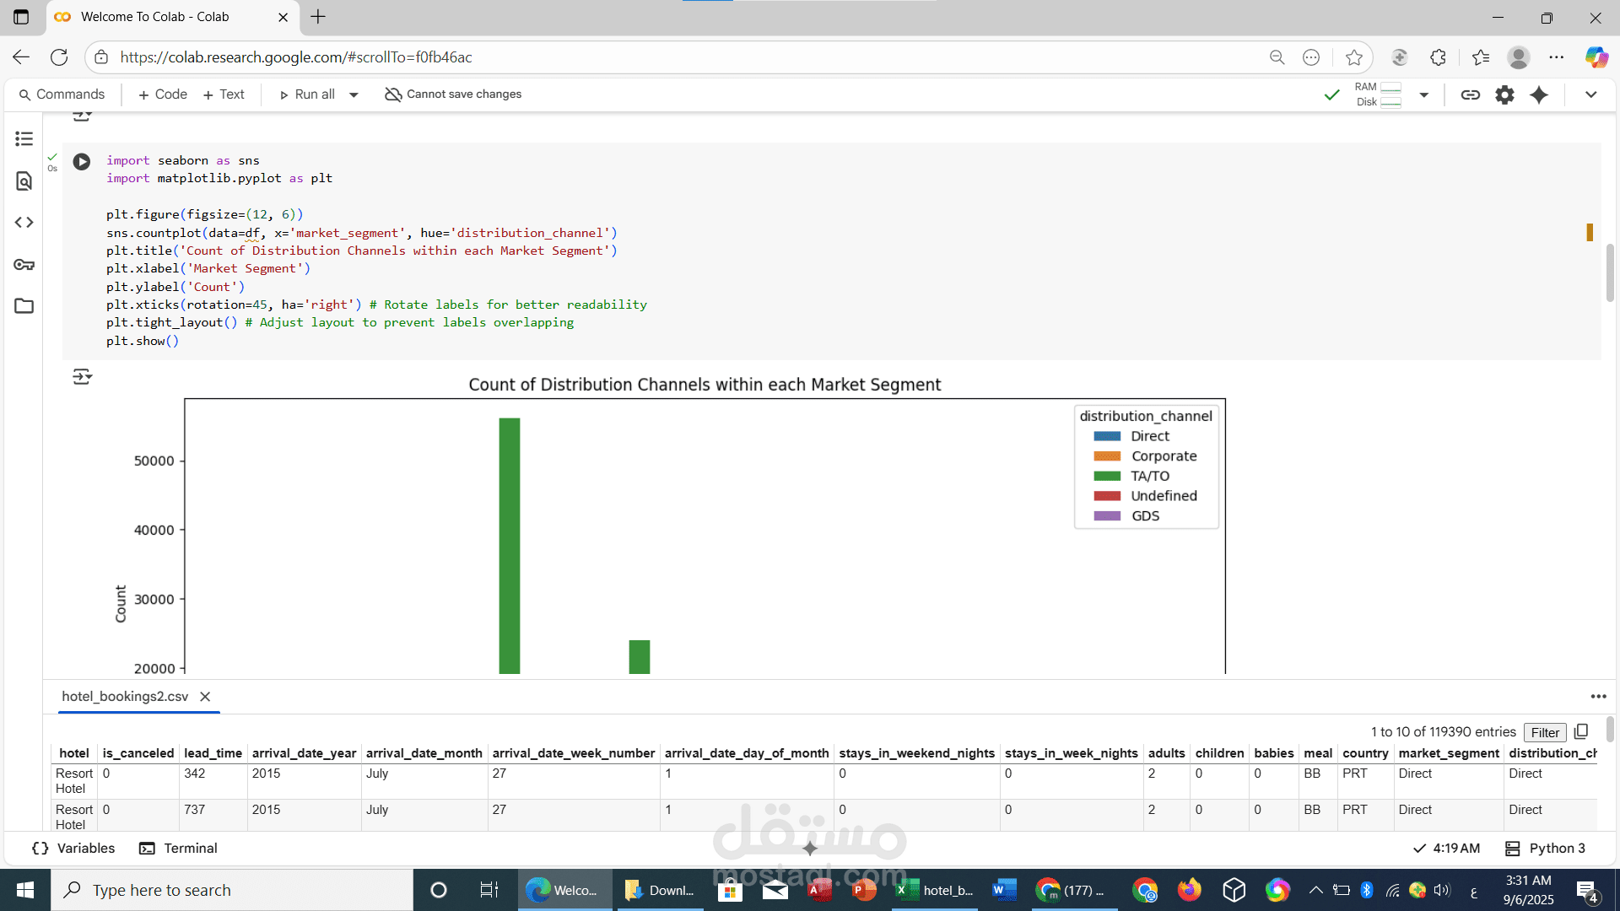Open the Find and replace sidebar icon

tap(24, 181)
